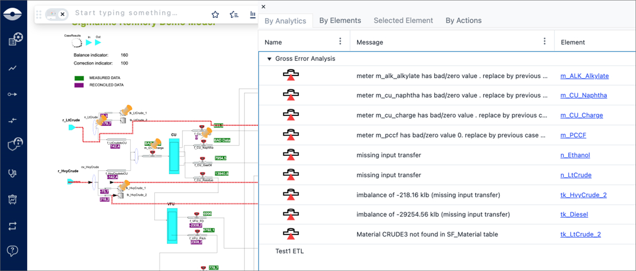
Task: Open the favorites list star icon
Action: (x=234, y=15)
